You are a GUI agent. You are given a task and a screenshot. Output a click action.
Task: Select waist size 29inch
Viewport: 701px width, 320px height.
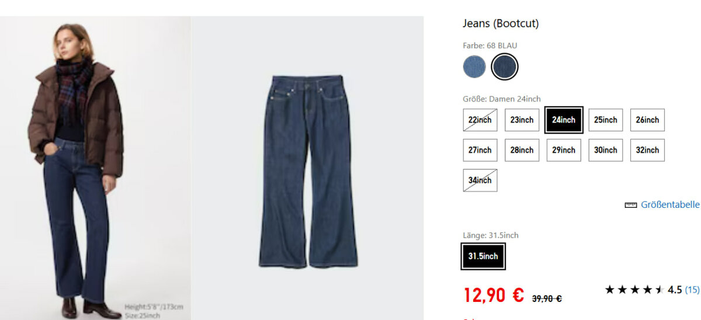[564, 150]
